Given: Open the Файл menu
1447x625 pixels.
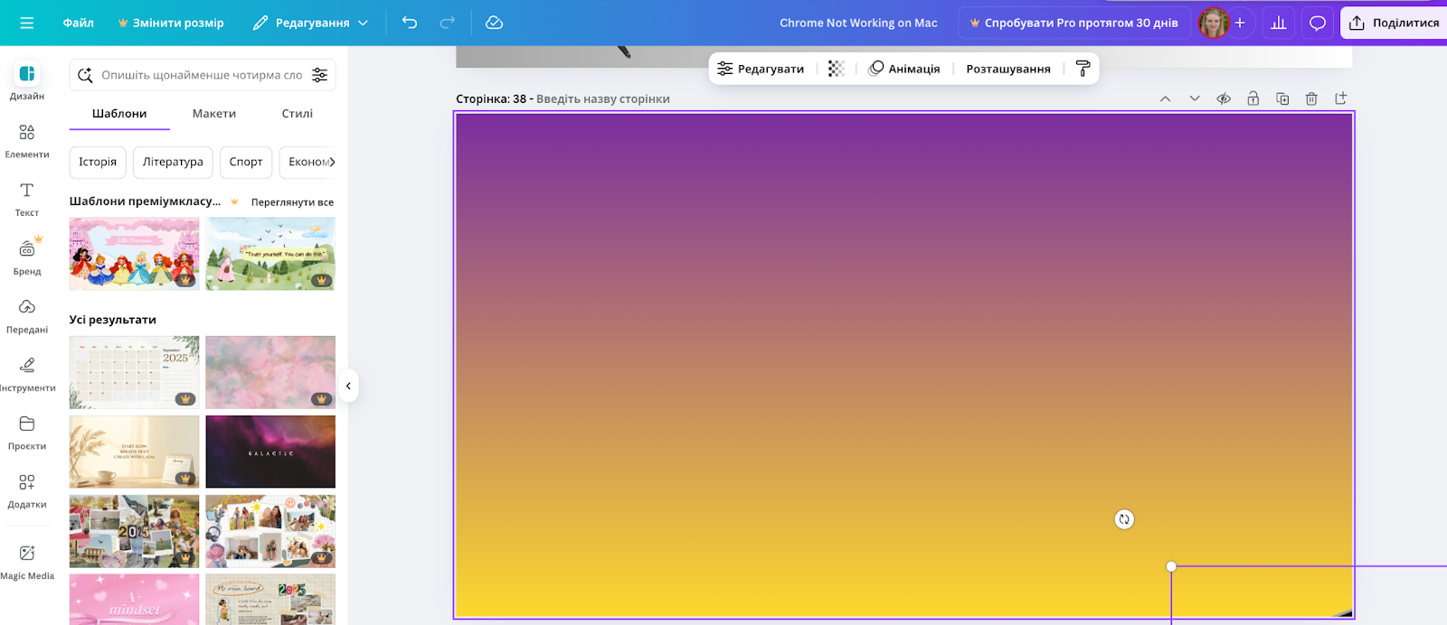Looking at the screenshot, I should (x=79, y=23).
